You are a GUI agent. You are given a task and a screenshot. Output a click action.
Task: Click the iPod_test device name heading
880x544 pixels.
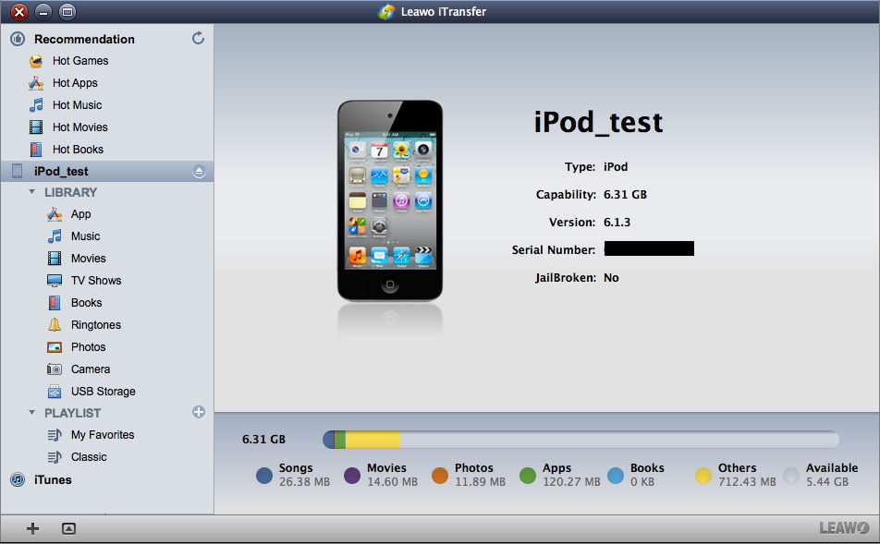click(598, 122)
